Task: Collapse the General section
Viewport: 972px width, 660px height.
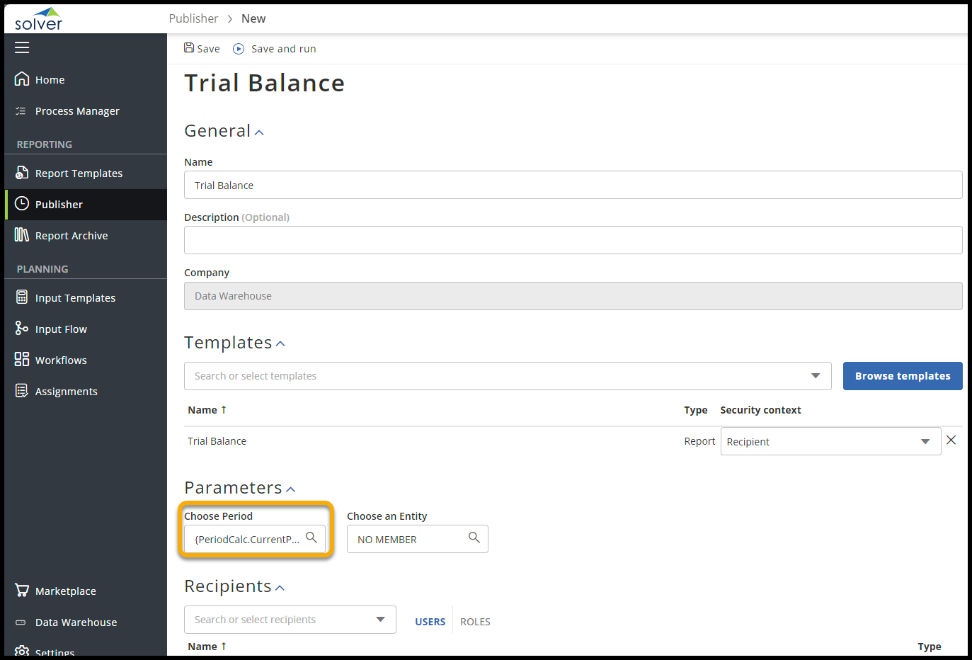Action: coord(259,132)
